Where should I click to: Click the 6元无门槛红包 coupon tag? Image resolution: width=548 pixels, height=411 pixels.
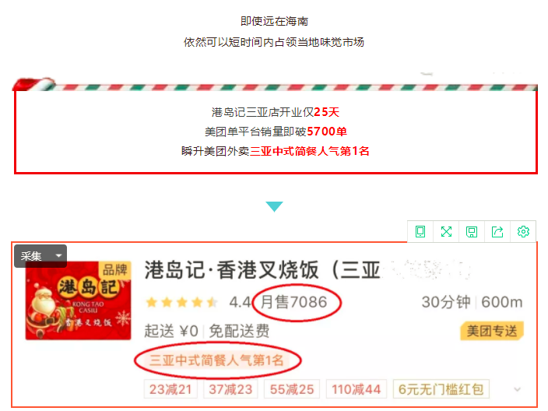point(441,389)
